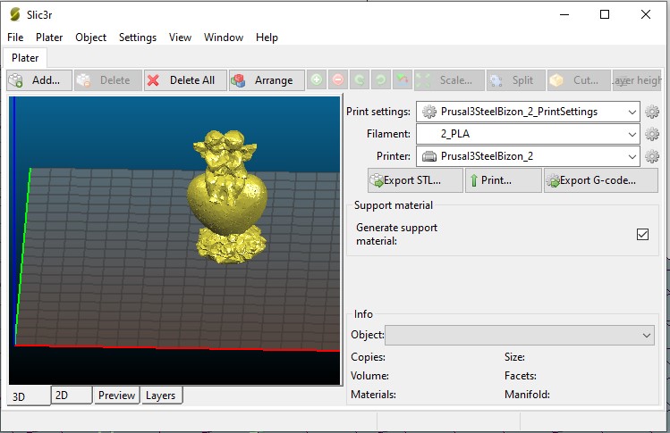Open Printer settings gear icon
The width and height of the screenshot is (670, 433).
pos(652,156)
